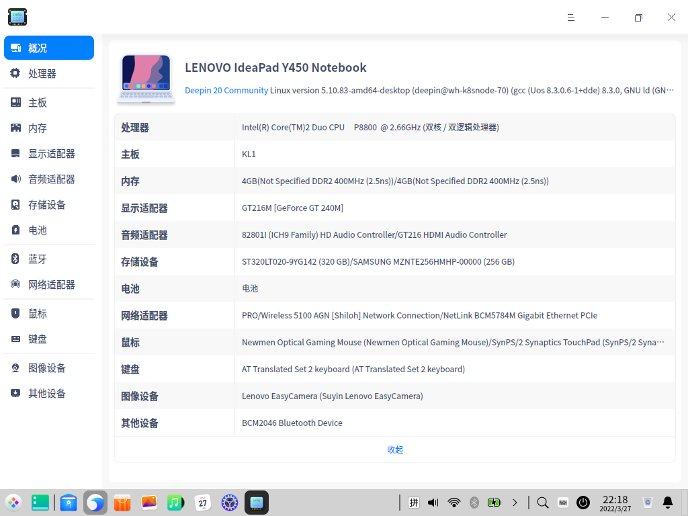Click the laptop thumbnail image
This screenshot has width=688, height=516.
click(x=146, y=79)
